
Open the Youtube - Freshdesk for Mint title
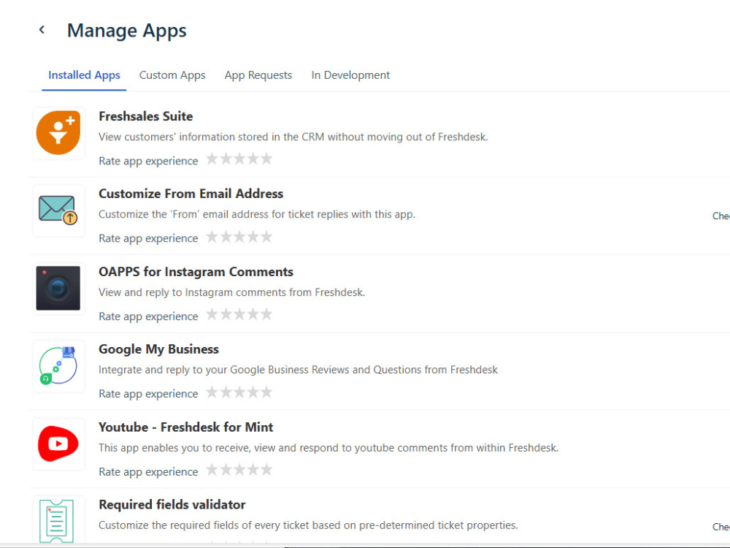click(185, 427)
